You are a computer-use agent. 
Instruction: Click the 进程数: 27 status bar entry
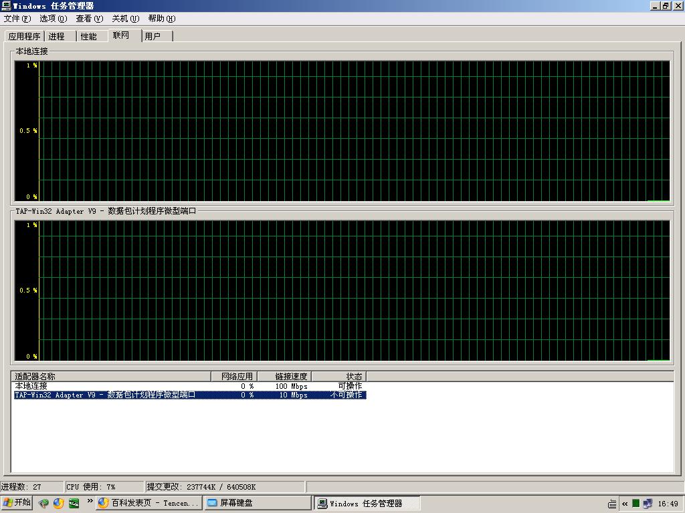pyautogui.click(x=32, y=487)
